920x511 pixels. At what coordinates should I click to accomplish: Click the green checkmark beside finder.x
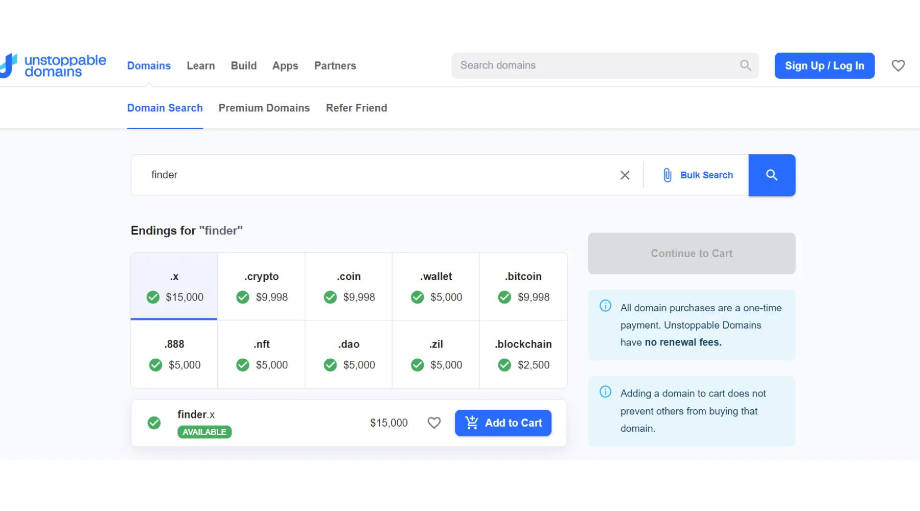coord(154,423)
